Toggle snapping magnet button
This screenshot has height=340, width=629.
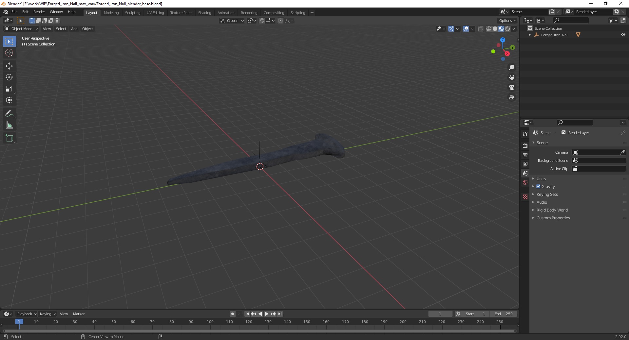tap(261, 21)
